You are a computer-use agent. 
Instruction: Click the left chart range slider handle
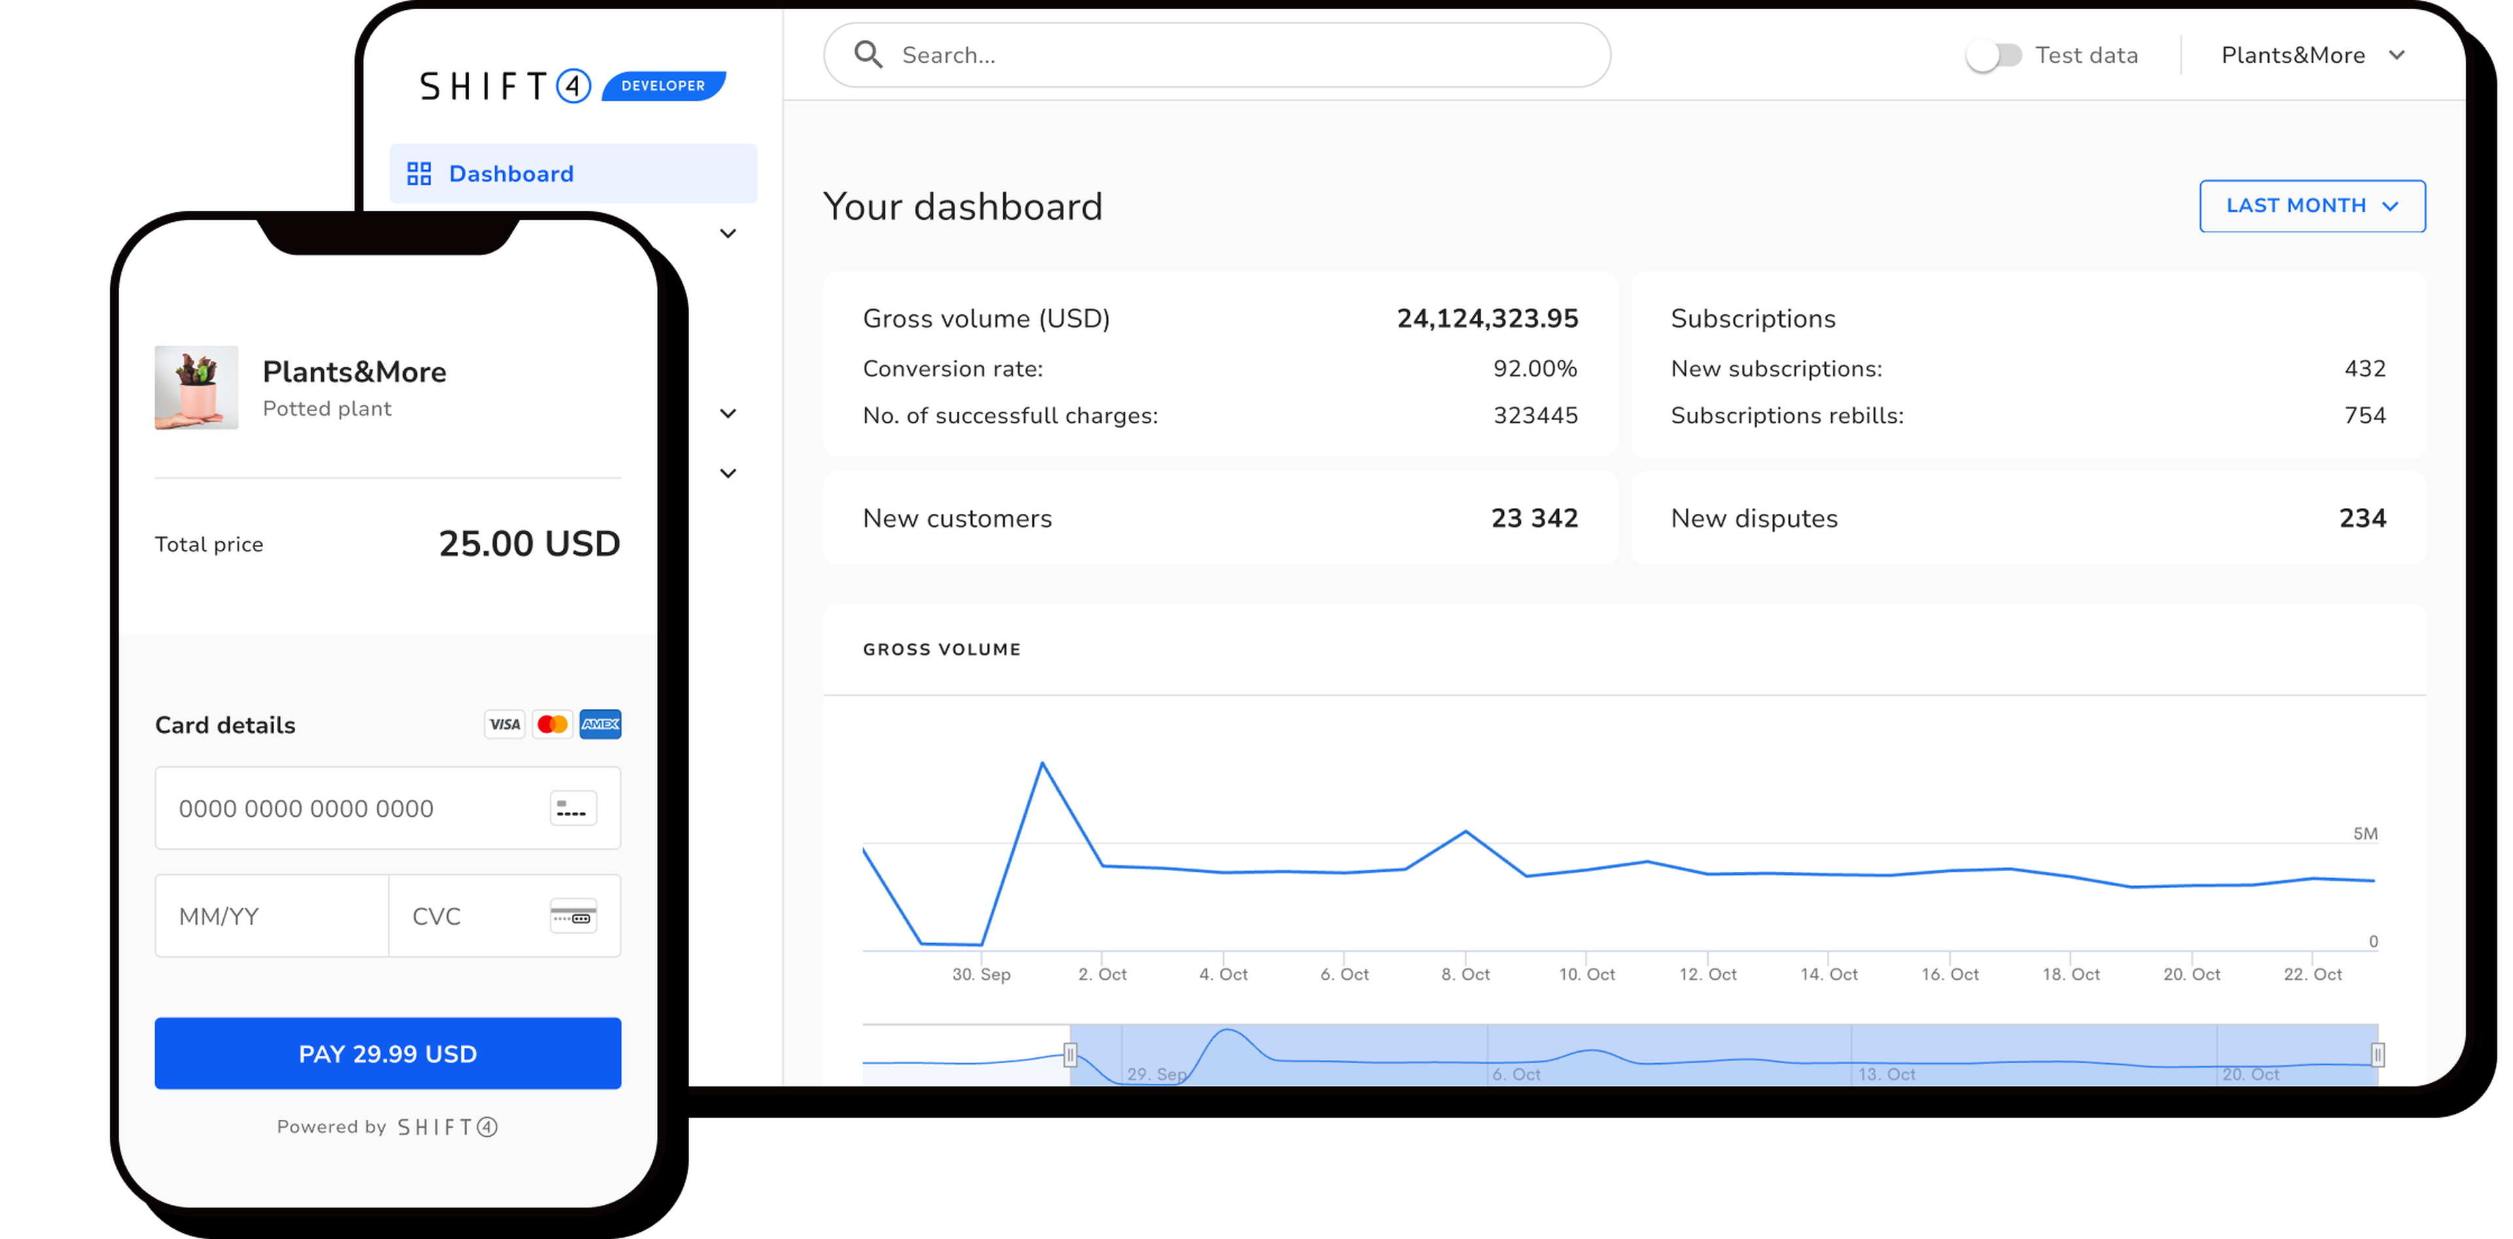click(1070, 1054)
